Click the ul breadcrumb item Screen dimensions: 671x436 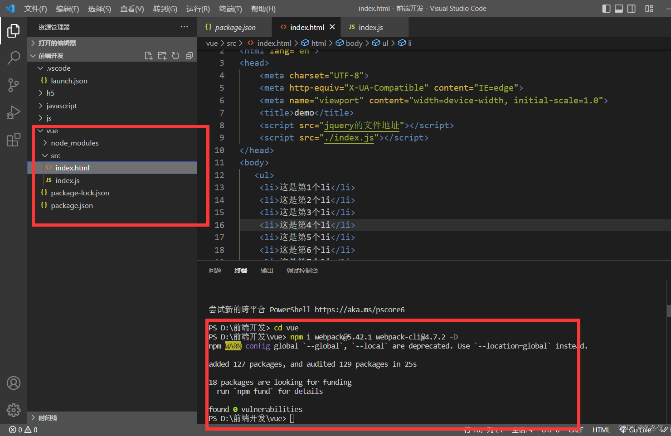pyautogui.click(x=383, y=43)
